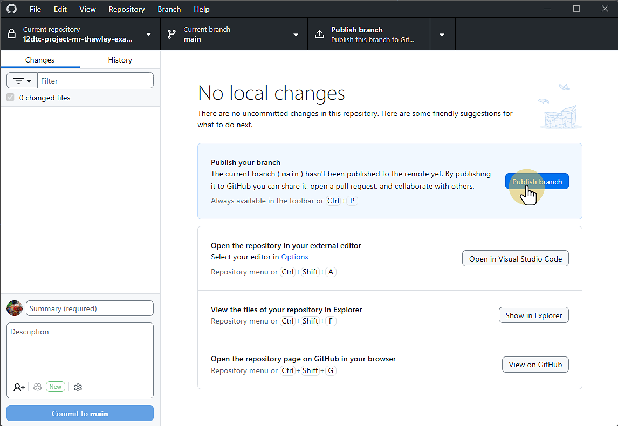Open repository in Visual Studio Code
This screenshot has width=618, height=426.
(x=515, y=258)
